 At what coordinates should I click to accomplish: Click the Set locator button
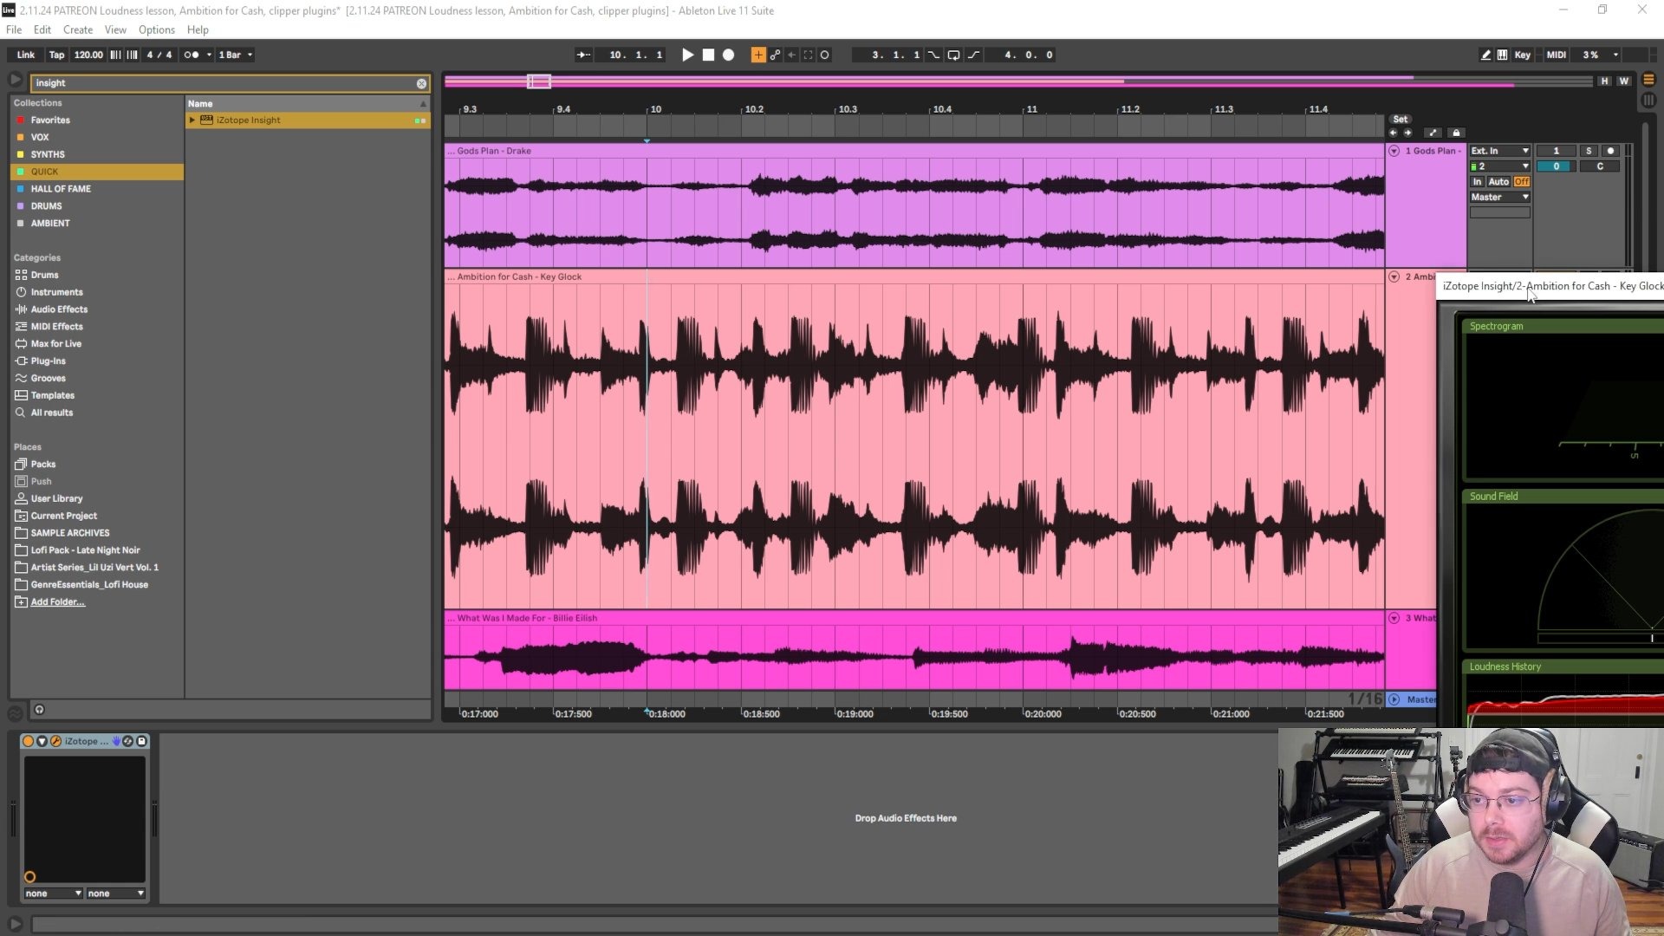point(1401,120)
